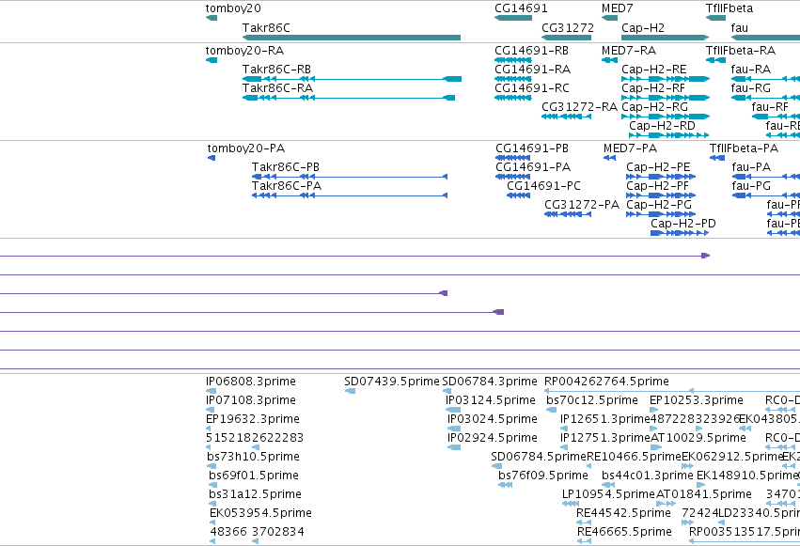Select the EP10253.3prime EST label
Screen dimensions: 800x546
pyautogui.click(x=697, y=400)
